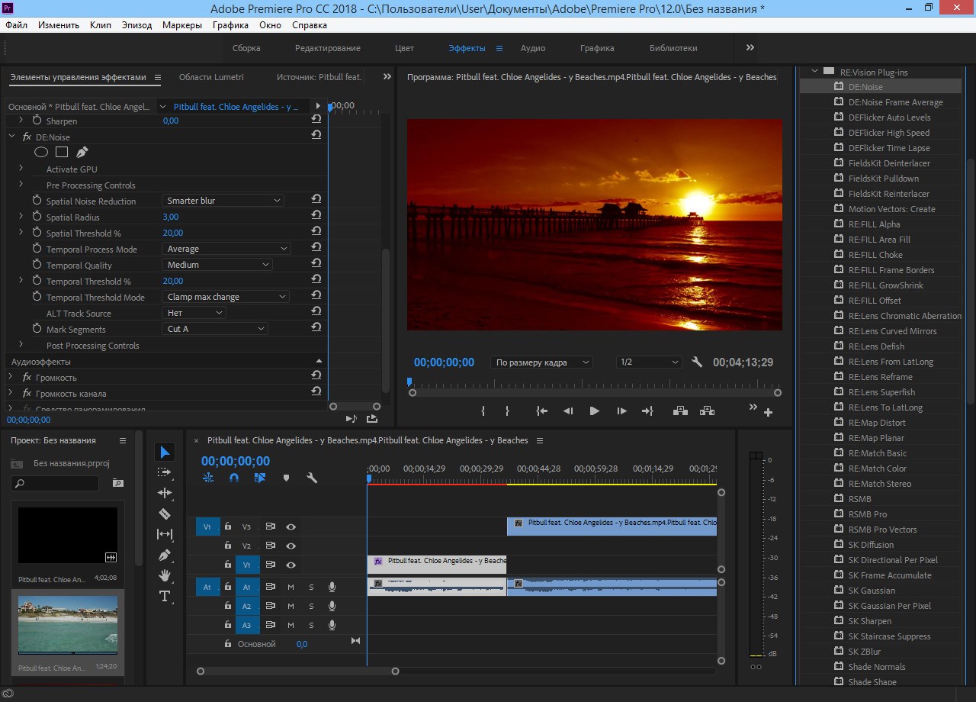The height and width of the screenshot is (702, 976).
Task: Open the Маркеры menu
Action: 182,25
